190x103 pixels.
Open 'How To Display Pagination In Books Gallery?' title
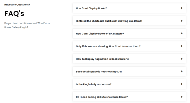tap(102, 59)
